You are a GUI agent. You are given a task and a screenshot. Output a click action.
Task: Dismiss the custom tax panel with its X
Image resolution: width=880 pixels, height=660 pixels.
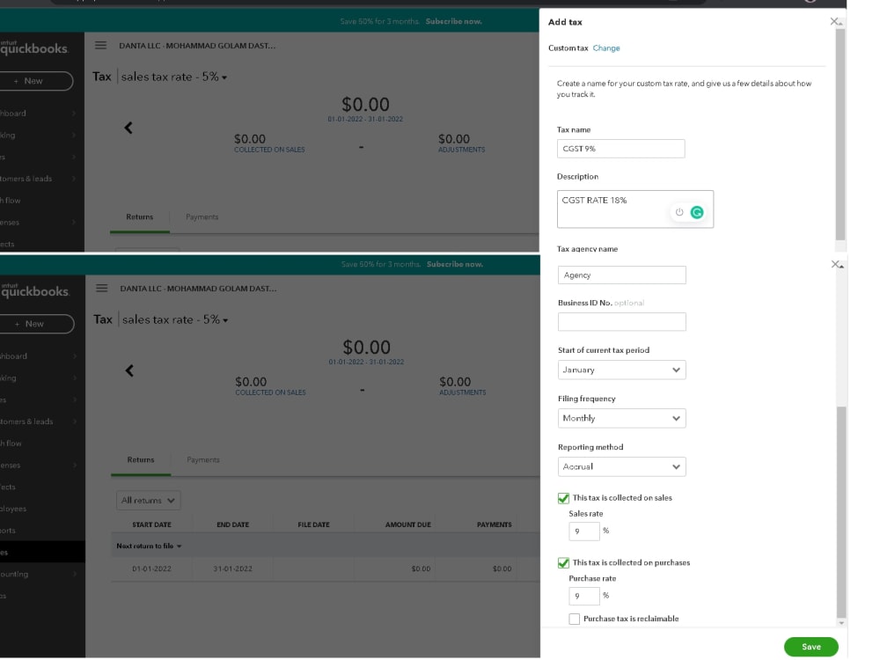point(834,264)
